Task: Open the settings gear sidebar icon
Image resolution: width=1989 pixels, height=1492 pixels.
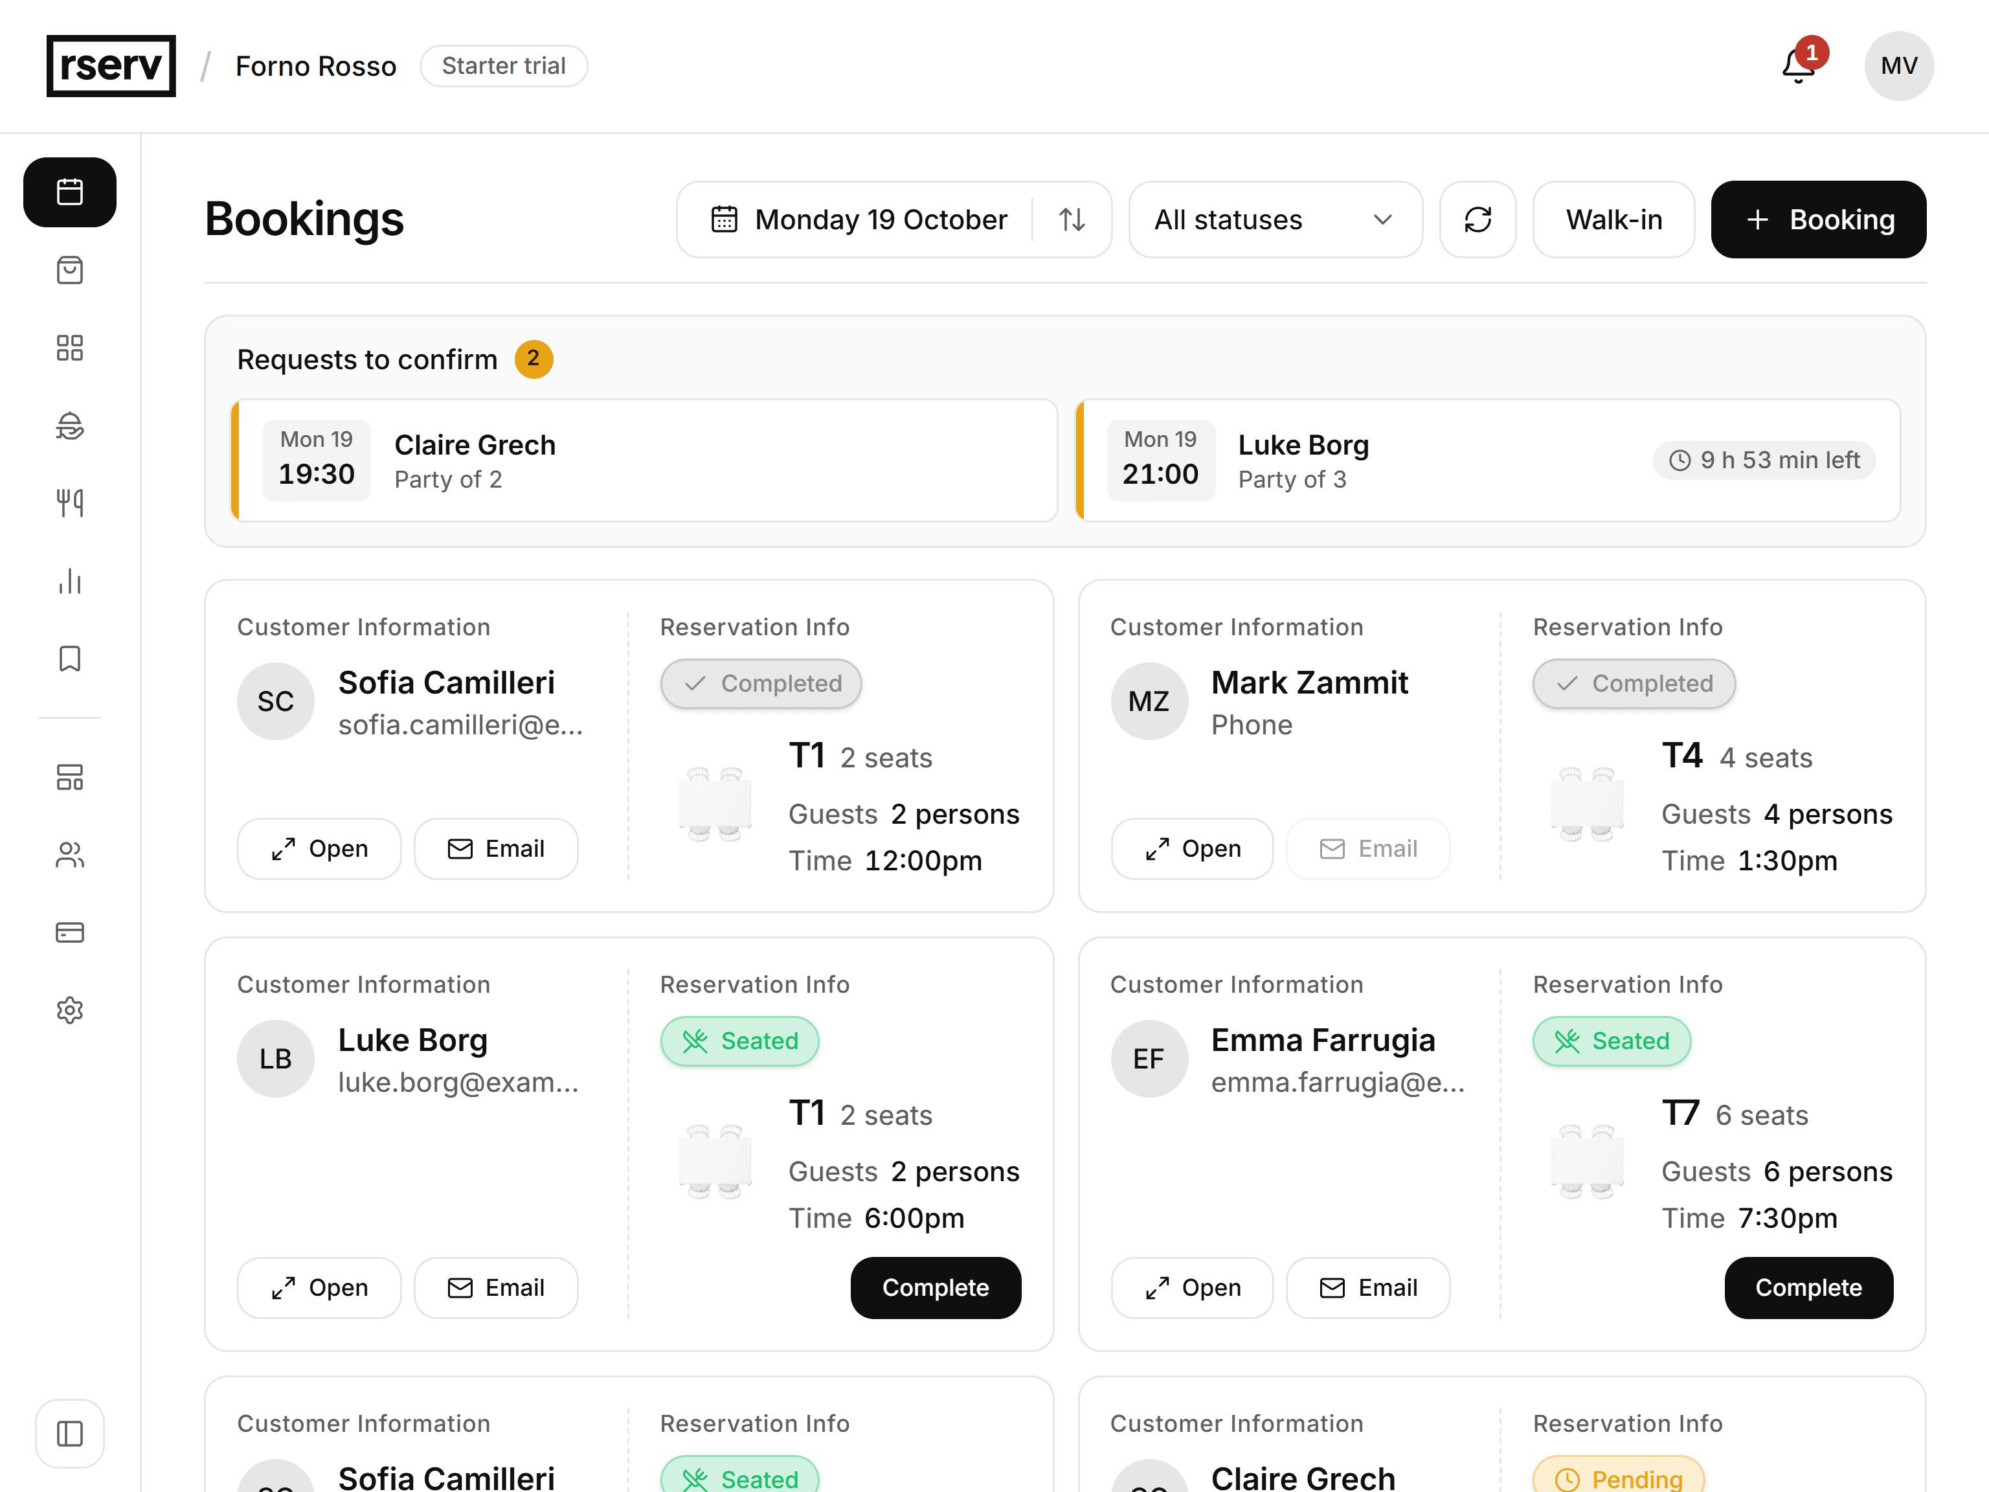Action: coord(69,1010)
